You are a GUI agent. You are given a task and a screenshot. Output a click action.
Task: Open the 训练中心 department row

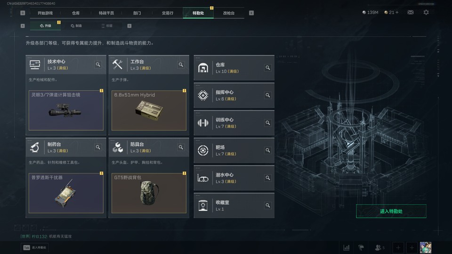coord(234,123)
